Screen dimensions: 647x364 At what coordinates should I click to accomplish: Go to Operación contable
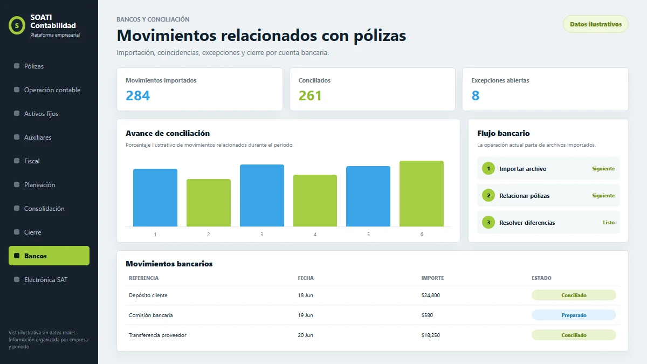point(49,90)
